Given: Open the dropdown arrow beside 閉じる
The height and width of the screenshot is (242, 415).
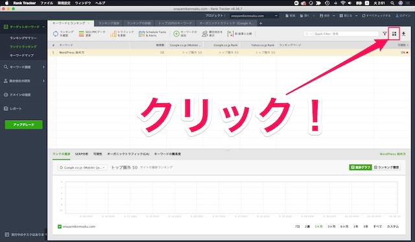Looking at the screenshot, I should pyautogui.click(x=356, y=16).
